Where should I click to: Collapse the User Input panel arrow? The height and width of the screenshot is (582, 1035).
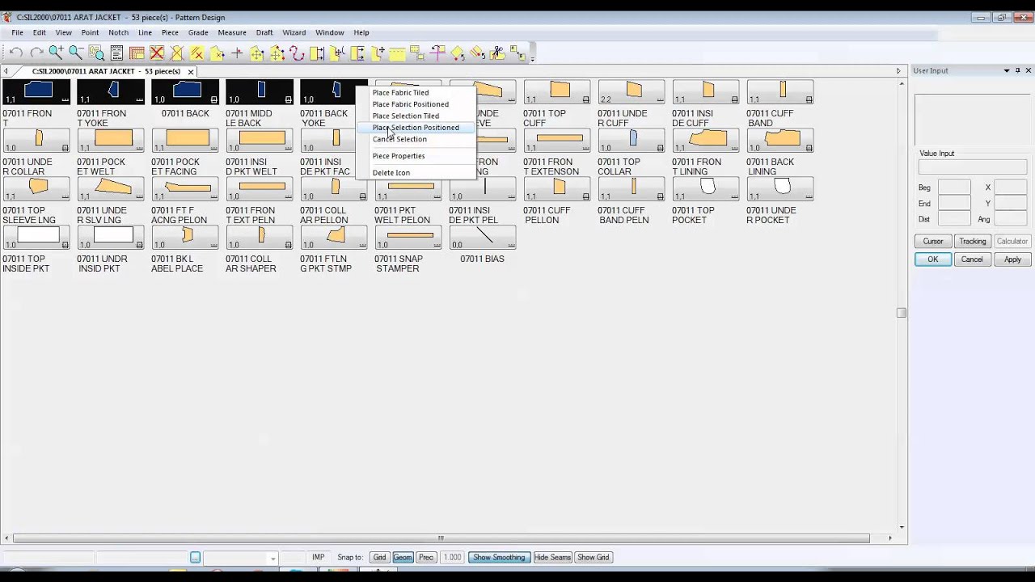[x=1006, y=70]
